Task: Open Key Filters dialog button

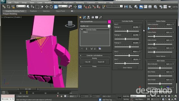Action: [x=140, y=99]
